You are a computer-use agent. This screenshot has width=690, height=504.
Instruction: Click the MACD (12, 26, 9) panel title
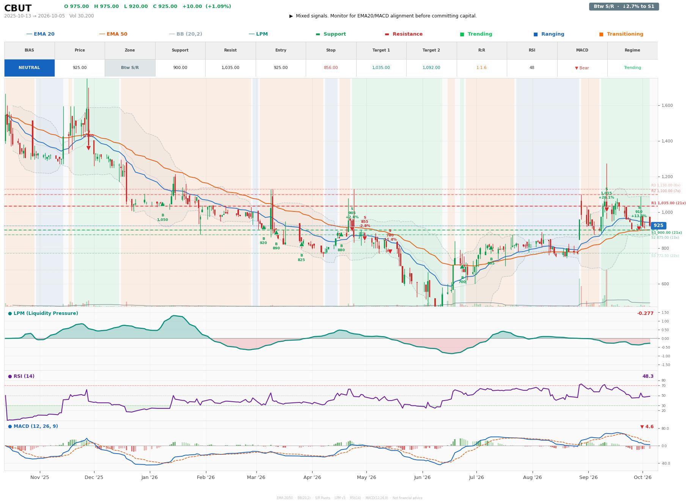[33, 426]
